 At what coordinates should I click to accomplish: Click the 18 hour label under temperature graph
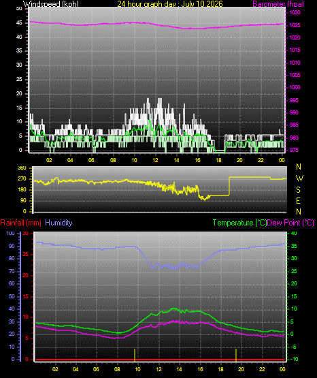[220, 369]
